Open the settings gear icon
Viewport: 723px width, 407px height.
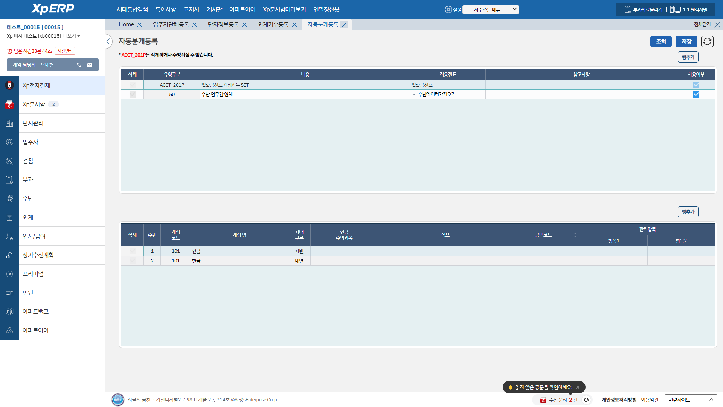tap(448, 9)
